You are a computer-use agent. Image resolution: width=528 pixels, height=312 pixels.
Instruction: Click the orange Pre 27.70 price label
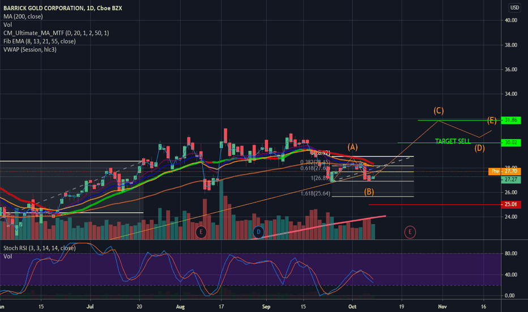(504, 171)
